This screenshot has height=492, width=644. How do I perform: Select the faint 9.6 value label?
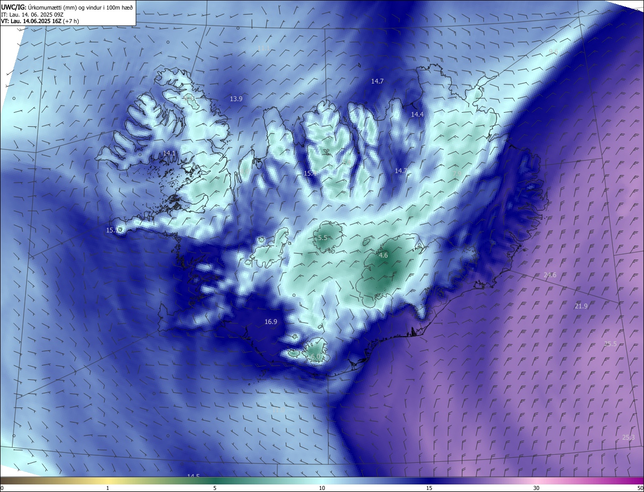tap(554, 52)
